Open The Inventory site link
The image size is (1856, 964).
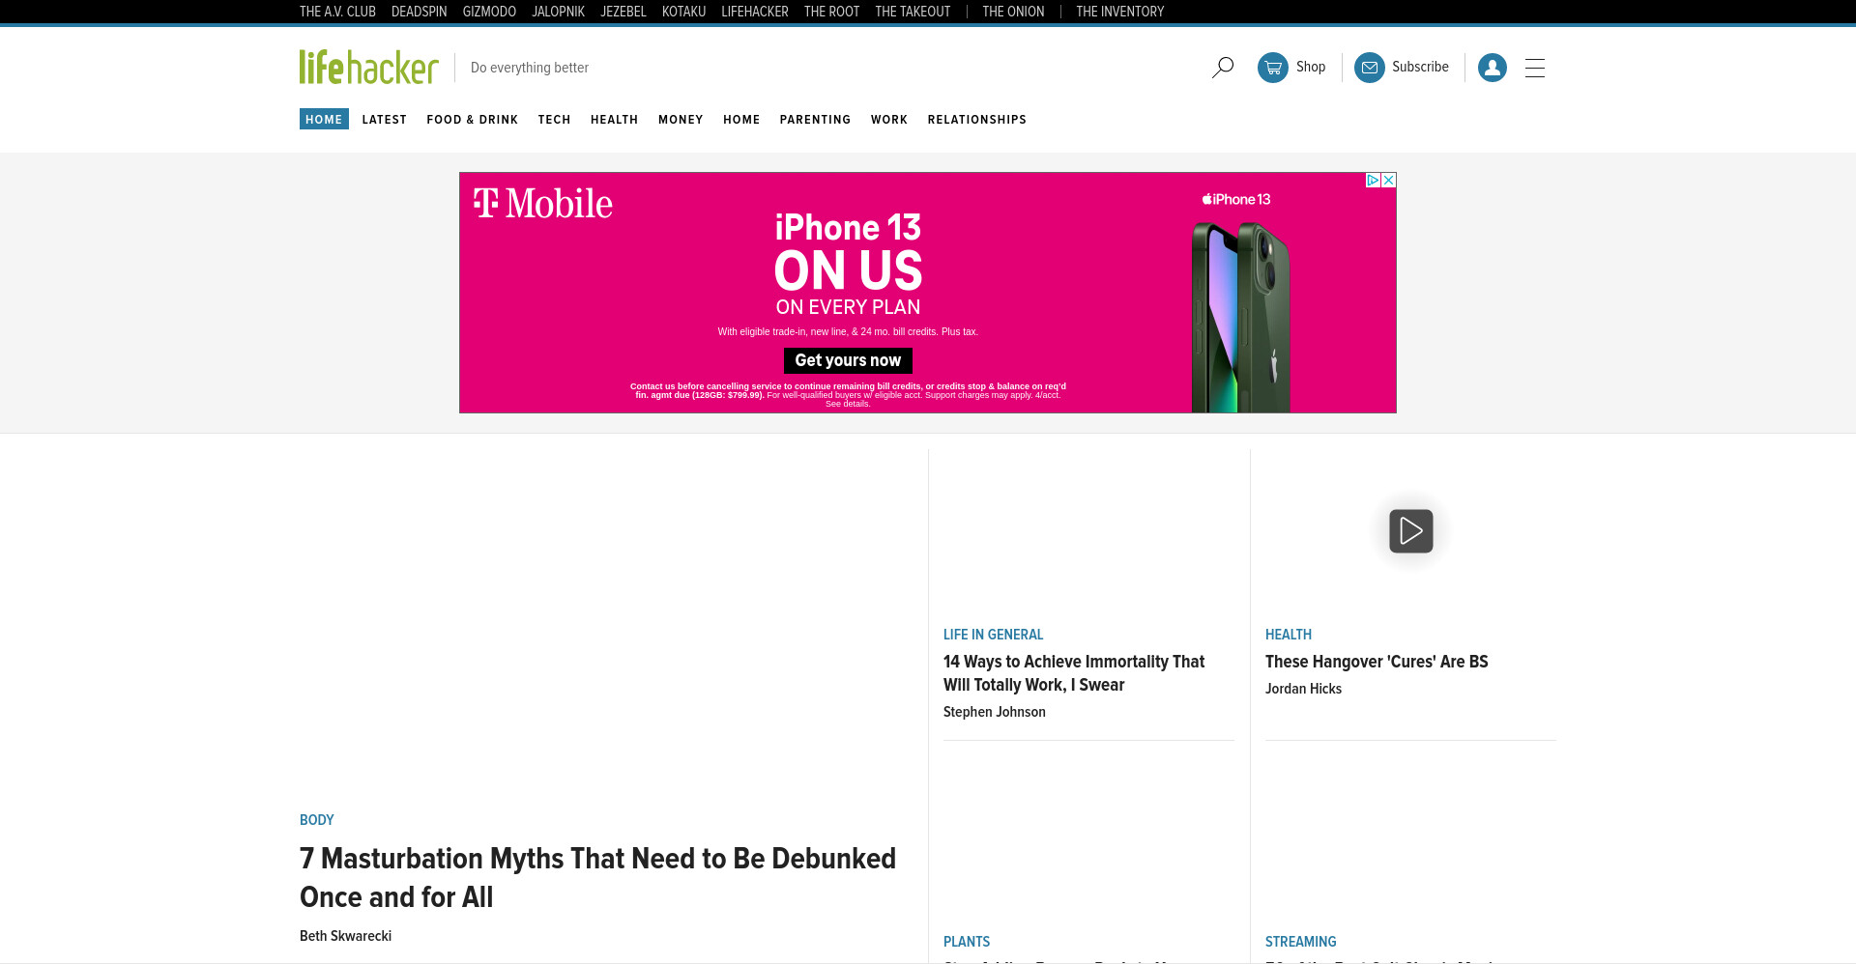(x=1120, y=12)
